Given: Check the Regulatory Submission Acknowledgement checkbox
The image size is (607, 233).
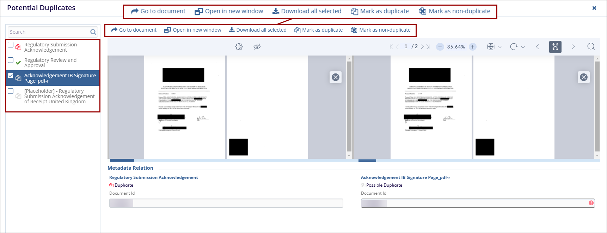Looking at the screenshot, I should (11, 45).
